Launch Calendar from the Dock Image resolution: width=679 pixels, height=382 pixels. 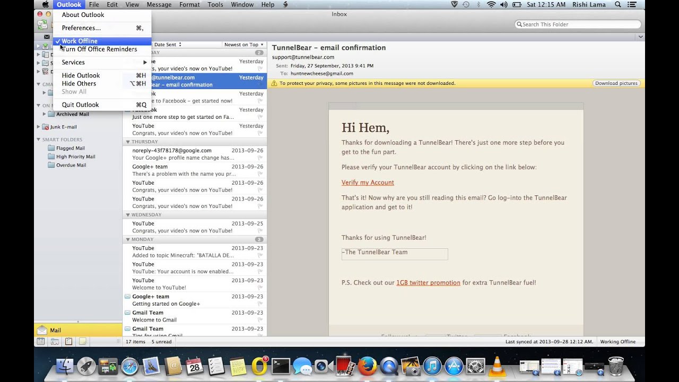(194, 366)
